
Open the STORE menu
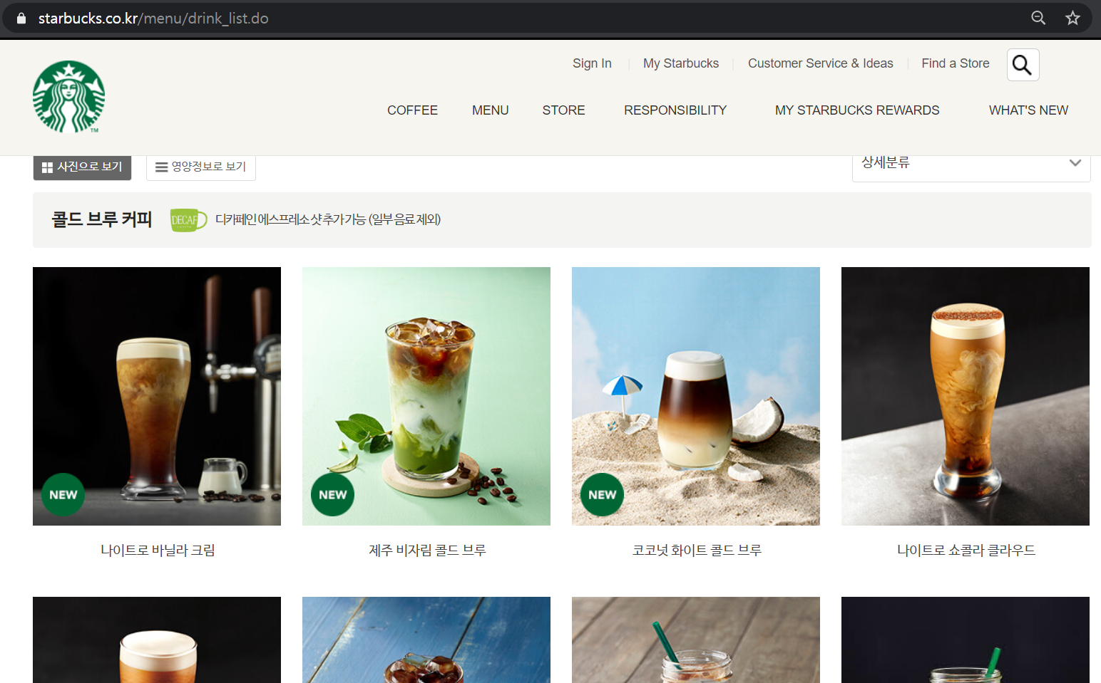[x=563, y=110]
